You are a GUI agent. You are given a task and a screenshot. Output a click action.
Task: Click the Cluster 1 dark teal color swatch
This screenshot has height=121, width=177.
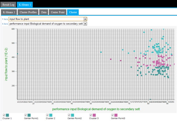(x=7, y=115)
